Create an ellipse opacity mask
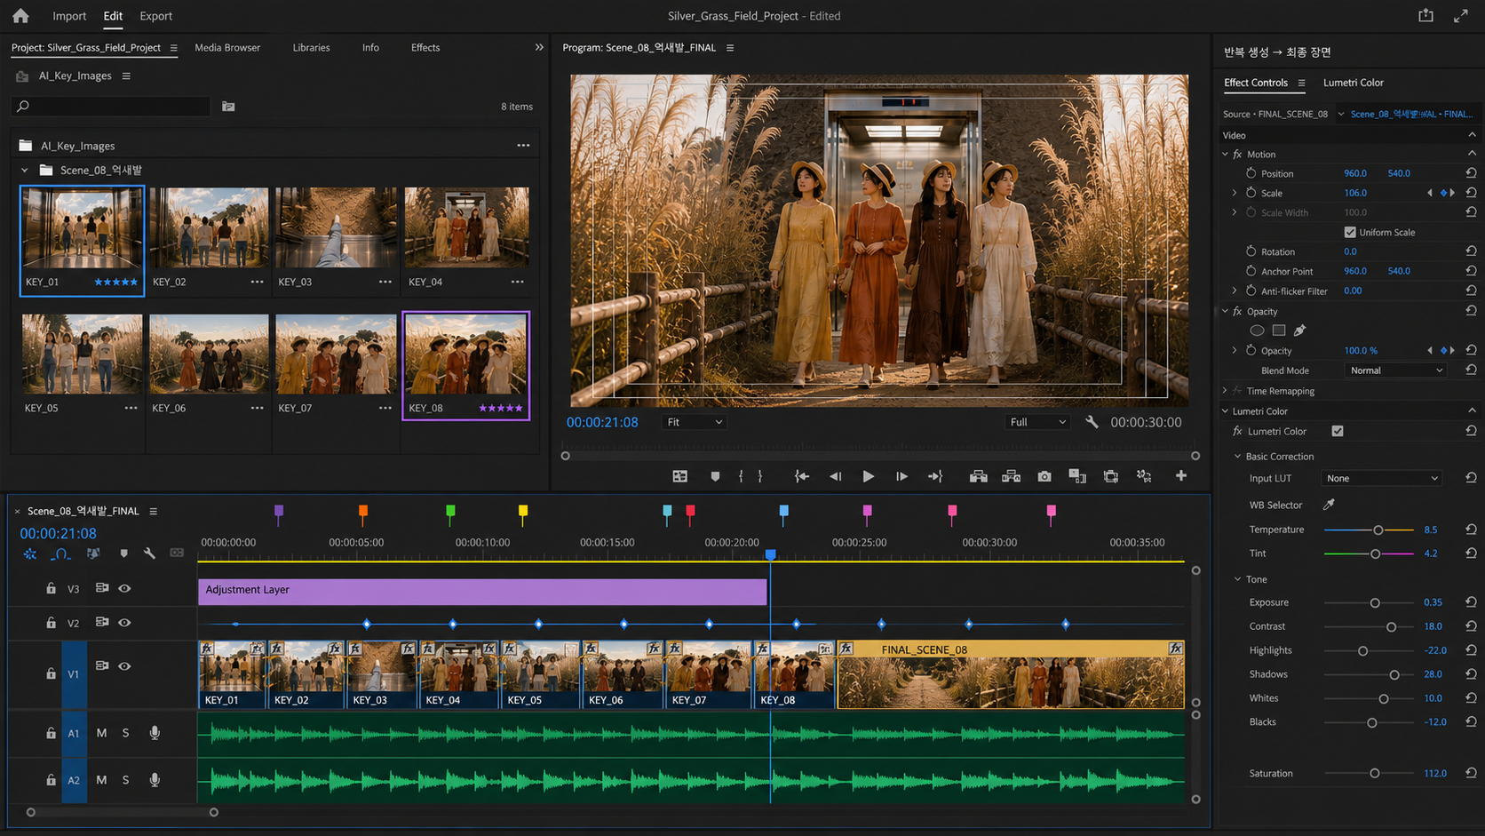 1257,330
